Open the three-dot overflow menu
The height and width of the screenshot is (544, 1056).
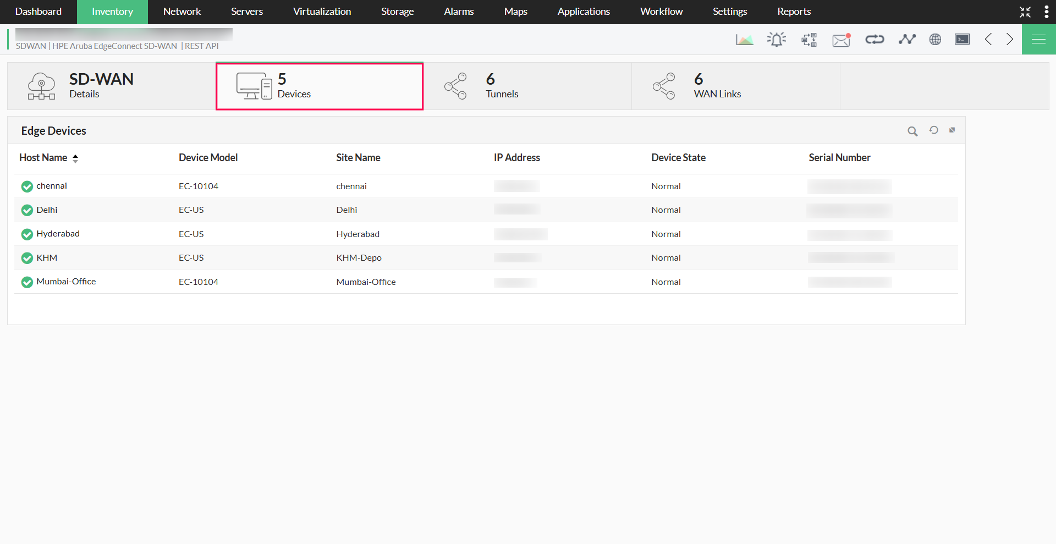pyautogui.click(x=1047, y=12)
